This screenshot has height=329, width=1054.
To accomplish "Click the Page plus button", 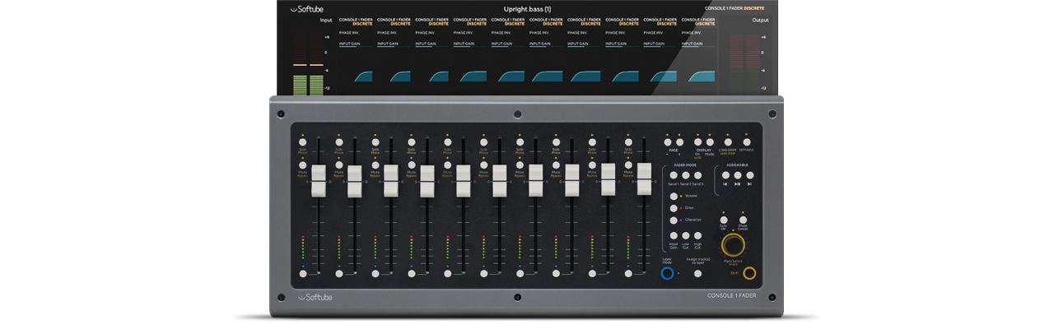I will tap(679, 142).
